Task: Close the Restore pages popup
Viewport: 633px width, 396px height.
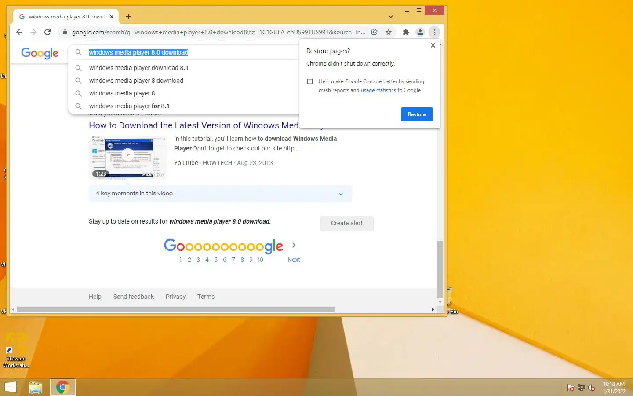Action: [x=433, y=45]
